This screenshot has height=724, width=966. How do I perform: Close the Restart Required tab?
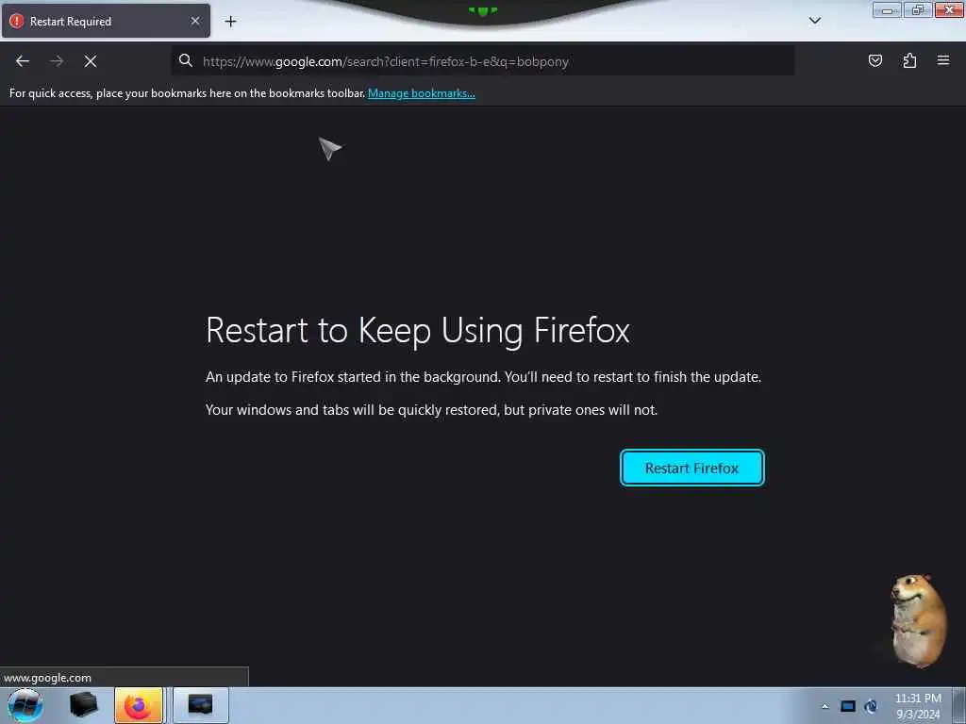(x=195, y=21)
